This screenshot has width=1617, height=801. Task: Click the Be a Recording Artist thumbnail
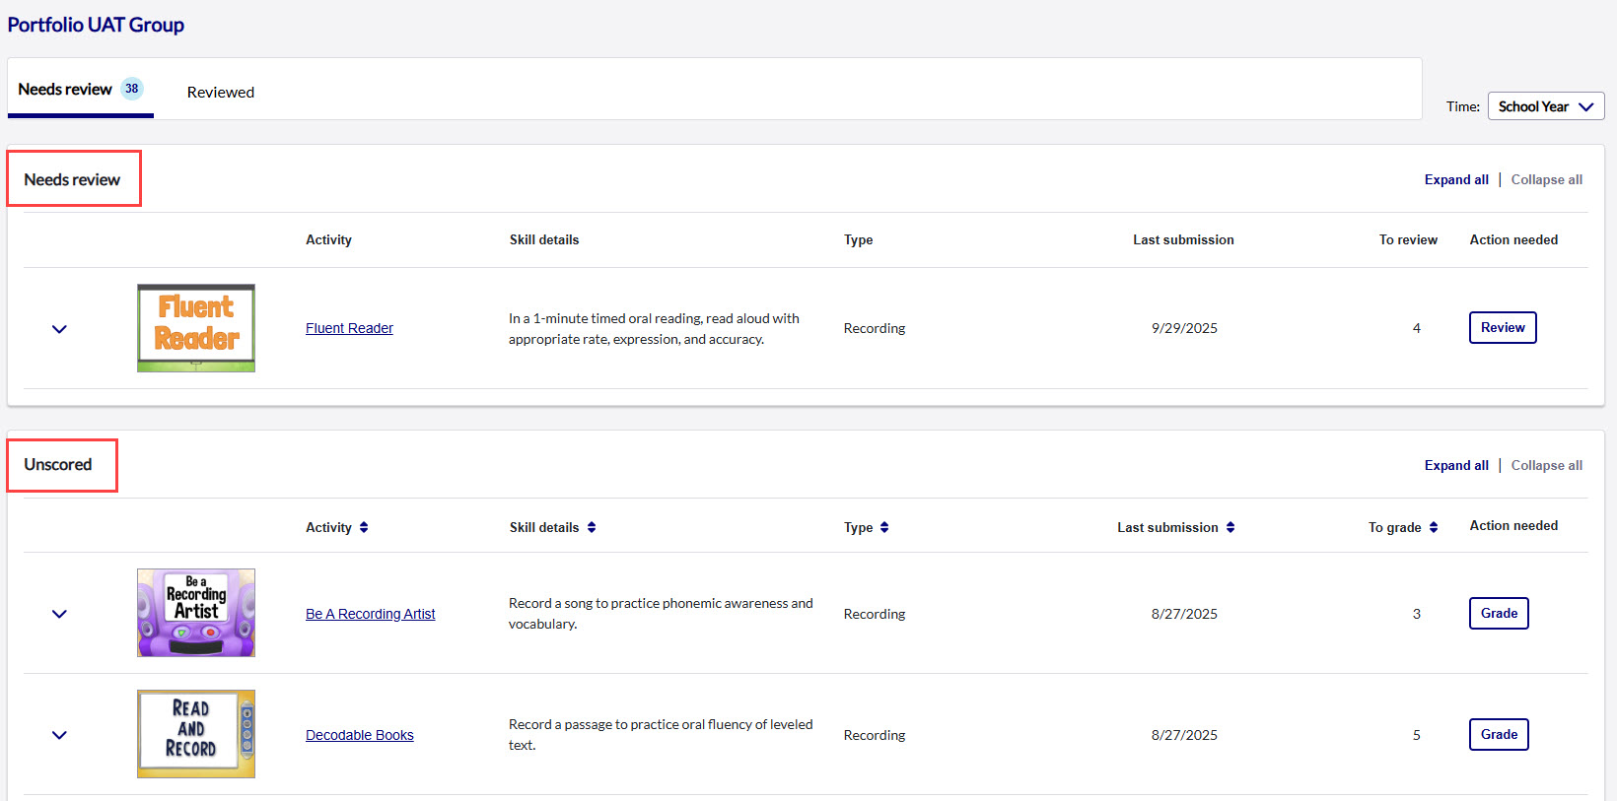pos(196,613)
